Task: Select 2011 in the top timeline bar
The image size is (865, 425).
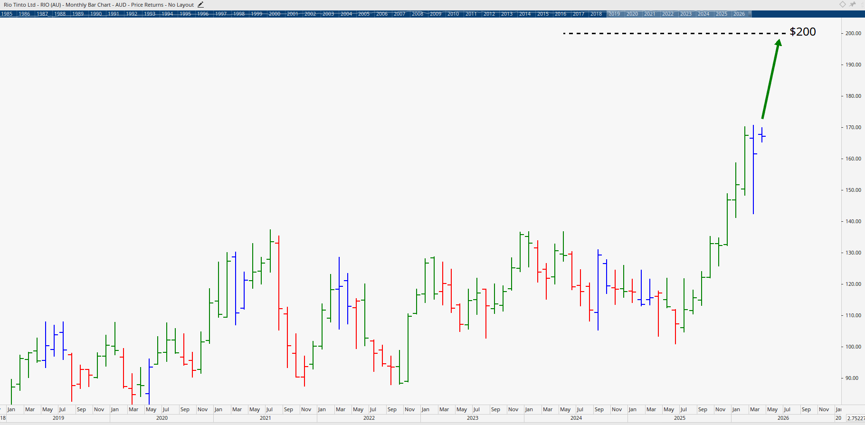Action: [471, 14]
